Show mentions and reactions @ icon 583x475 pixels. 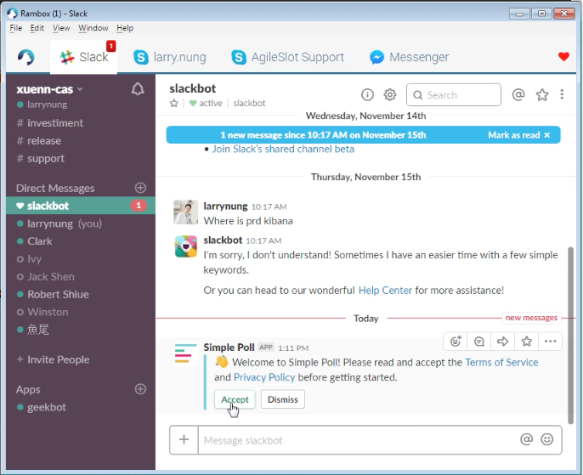click(518, 95)
